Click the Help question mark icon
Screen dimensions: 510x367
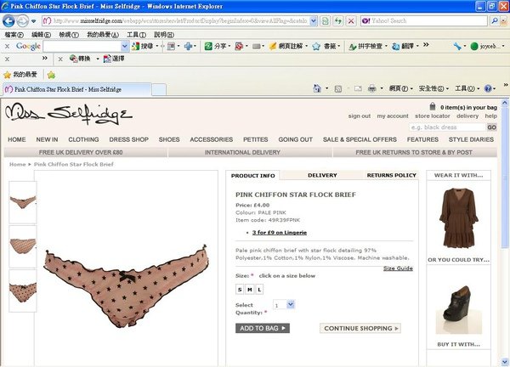coord(488,88)
